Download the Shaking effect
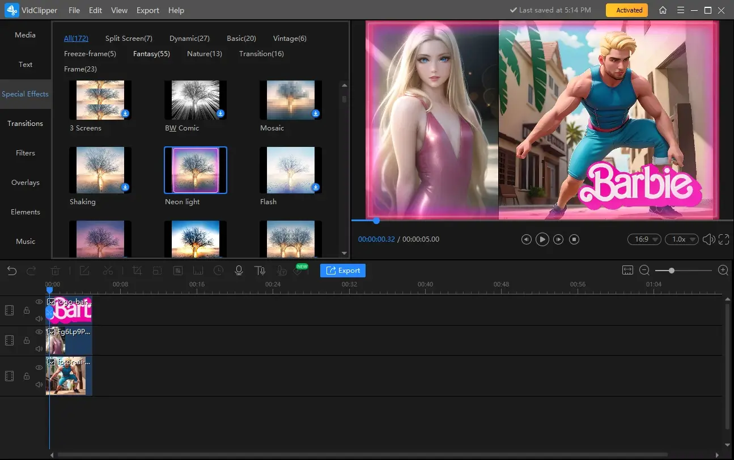Viewport: 734px width, 460px height. click(125, 187)
